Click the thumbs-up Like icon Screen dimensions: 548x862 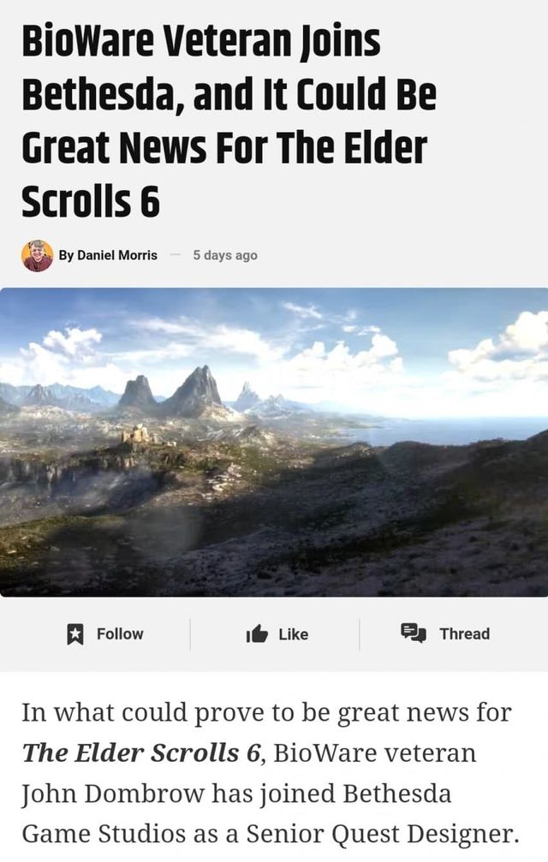click(x=257, y=633)
